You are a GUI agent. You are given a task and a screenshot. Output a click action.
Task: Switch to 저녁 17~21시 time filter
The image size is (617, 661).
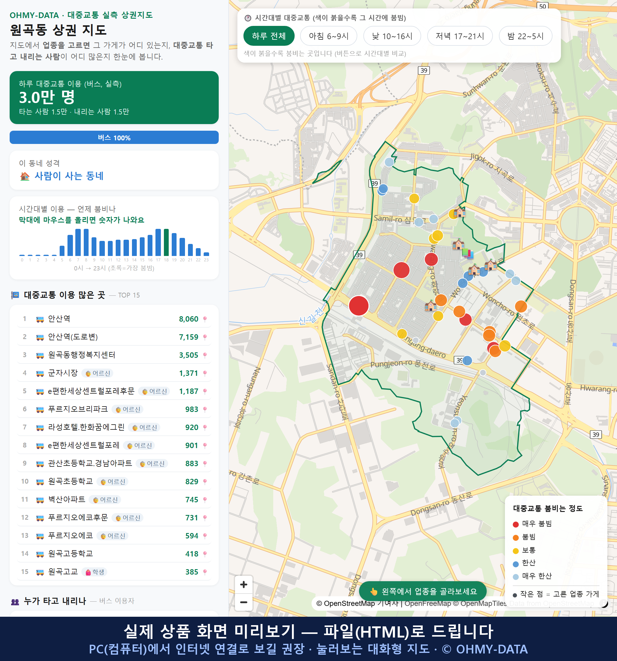(x=459, y=36)
